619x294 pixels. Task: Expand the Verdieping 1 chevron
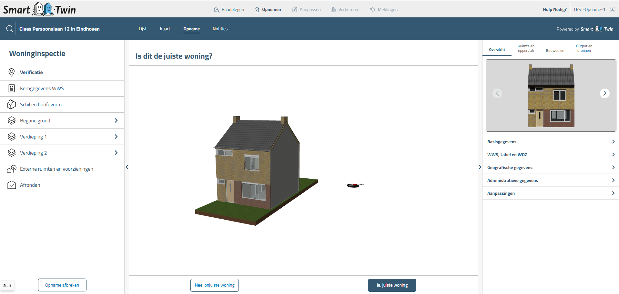pos(116,137)
